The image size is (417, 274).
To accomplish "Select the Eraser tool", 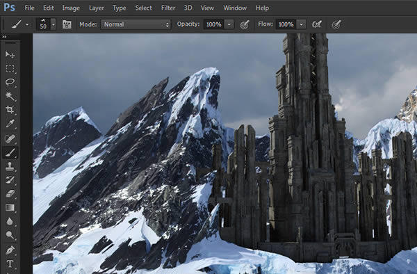I will pos(10,193).
